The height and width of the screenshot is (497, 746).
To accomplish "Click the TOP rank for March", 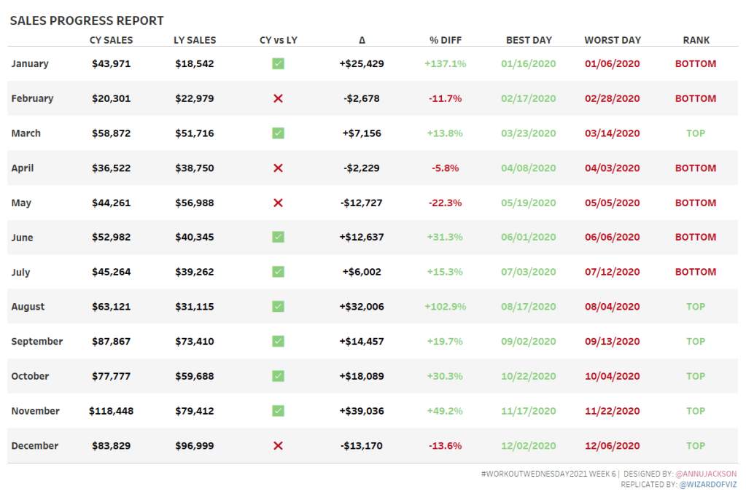I will click(696, 133).
